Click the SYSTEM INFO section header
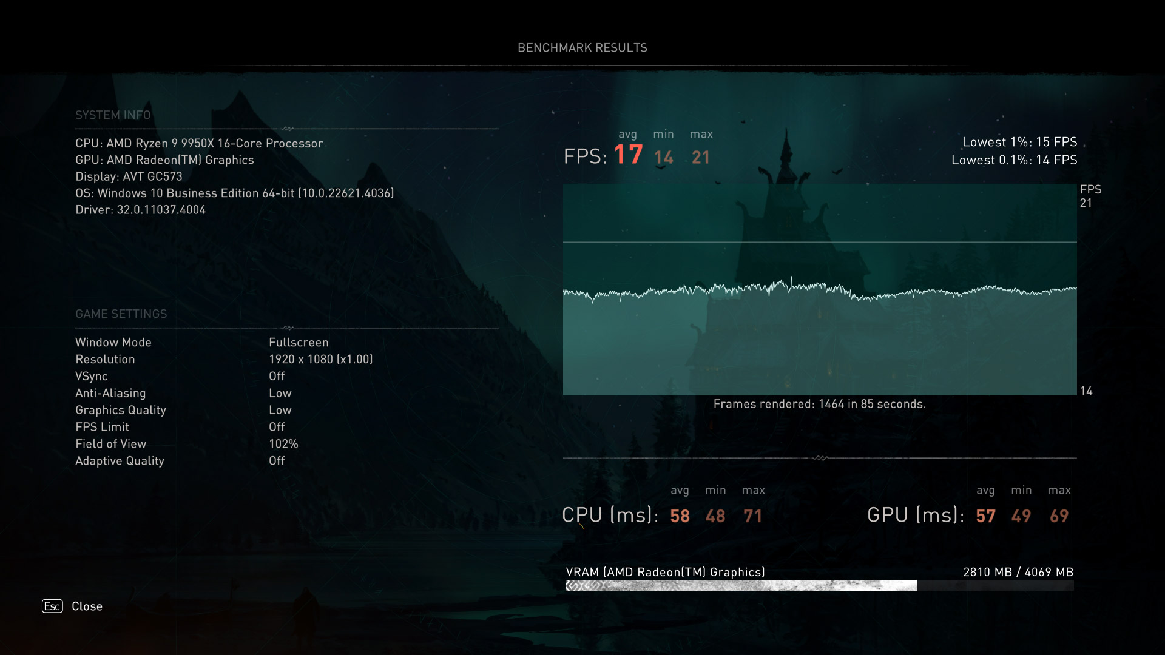This screenshot has width=1165, height=655. click(113, 115)
